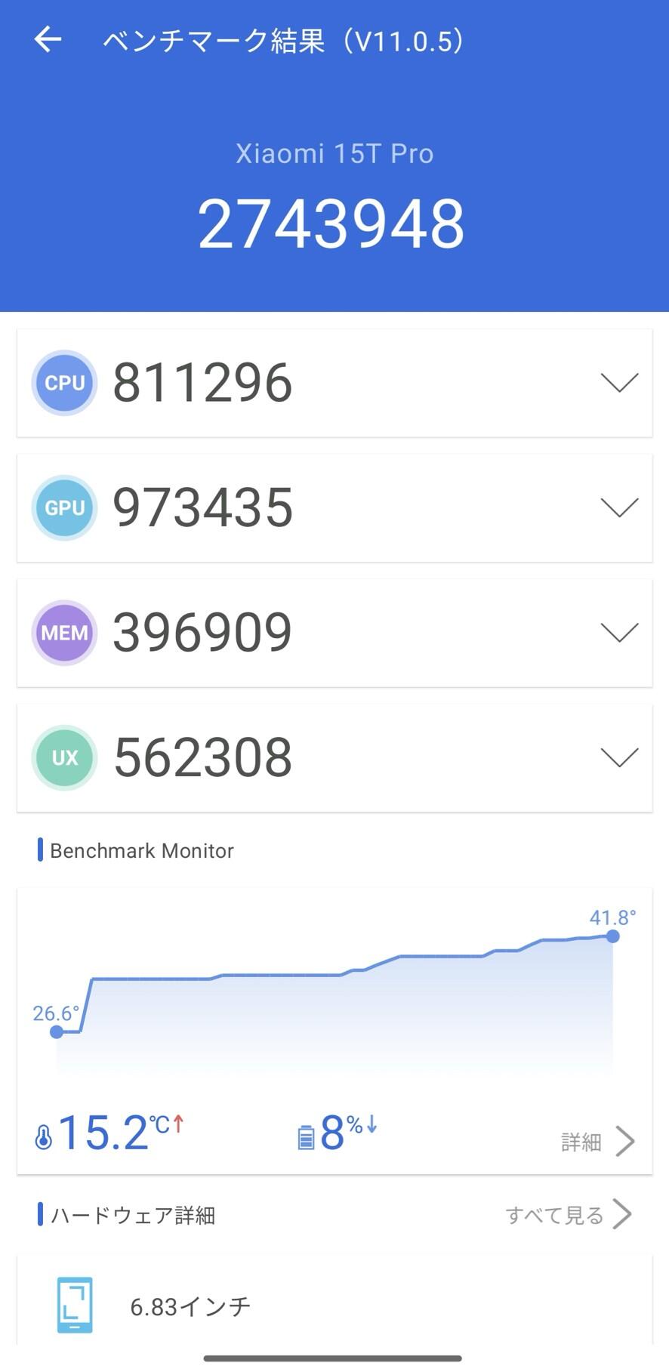Expand the CPU score details chevron
Image resolution: width=669 pixels, height=1372 pixels.
point(619,383)
